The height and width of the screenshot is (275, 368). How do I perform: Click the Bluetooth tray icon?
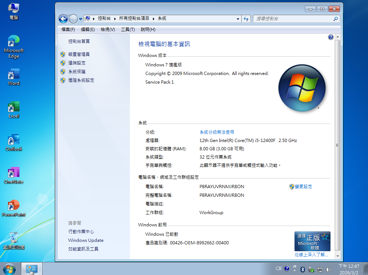pos(303,269)
